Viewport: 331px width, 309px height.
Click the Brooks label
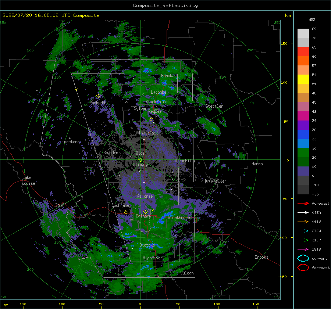(x=261, y=257)
